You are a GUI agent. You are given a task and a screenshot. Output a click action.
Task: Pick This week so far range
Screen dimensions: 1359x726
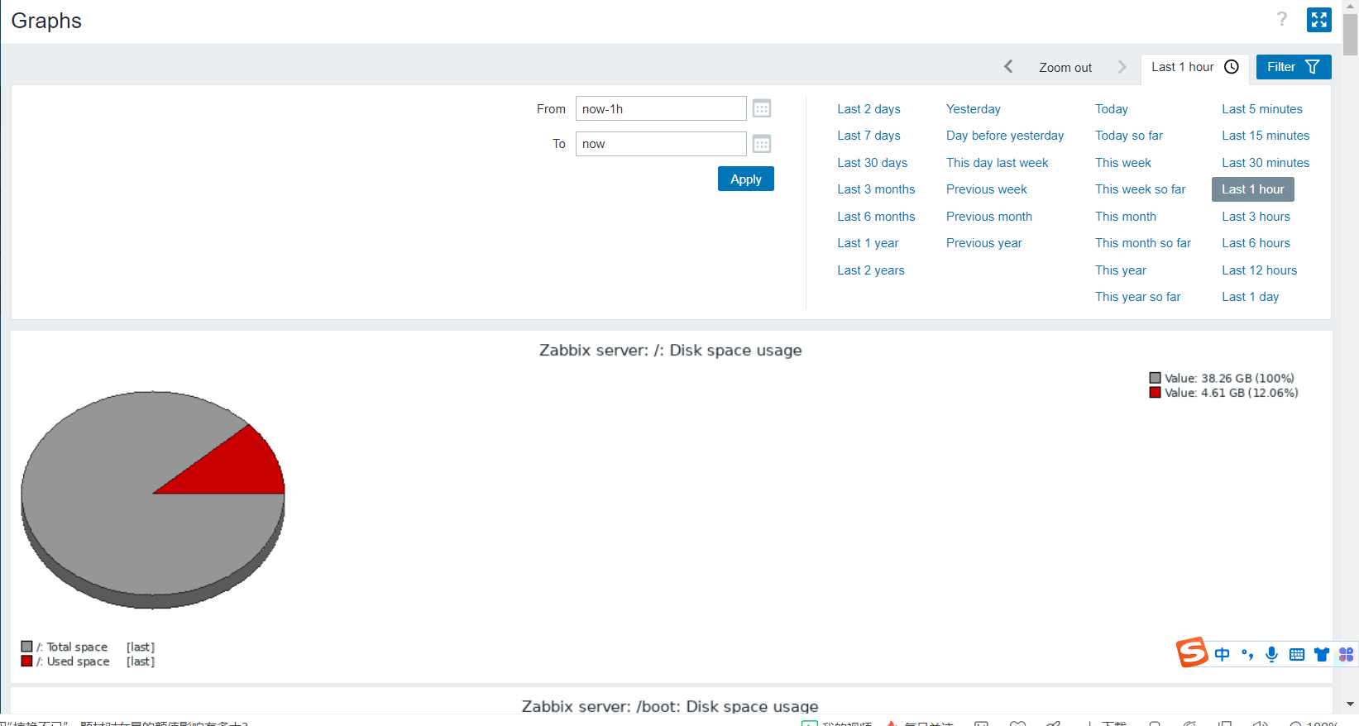[x=1141, y=189]
